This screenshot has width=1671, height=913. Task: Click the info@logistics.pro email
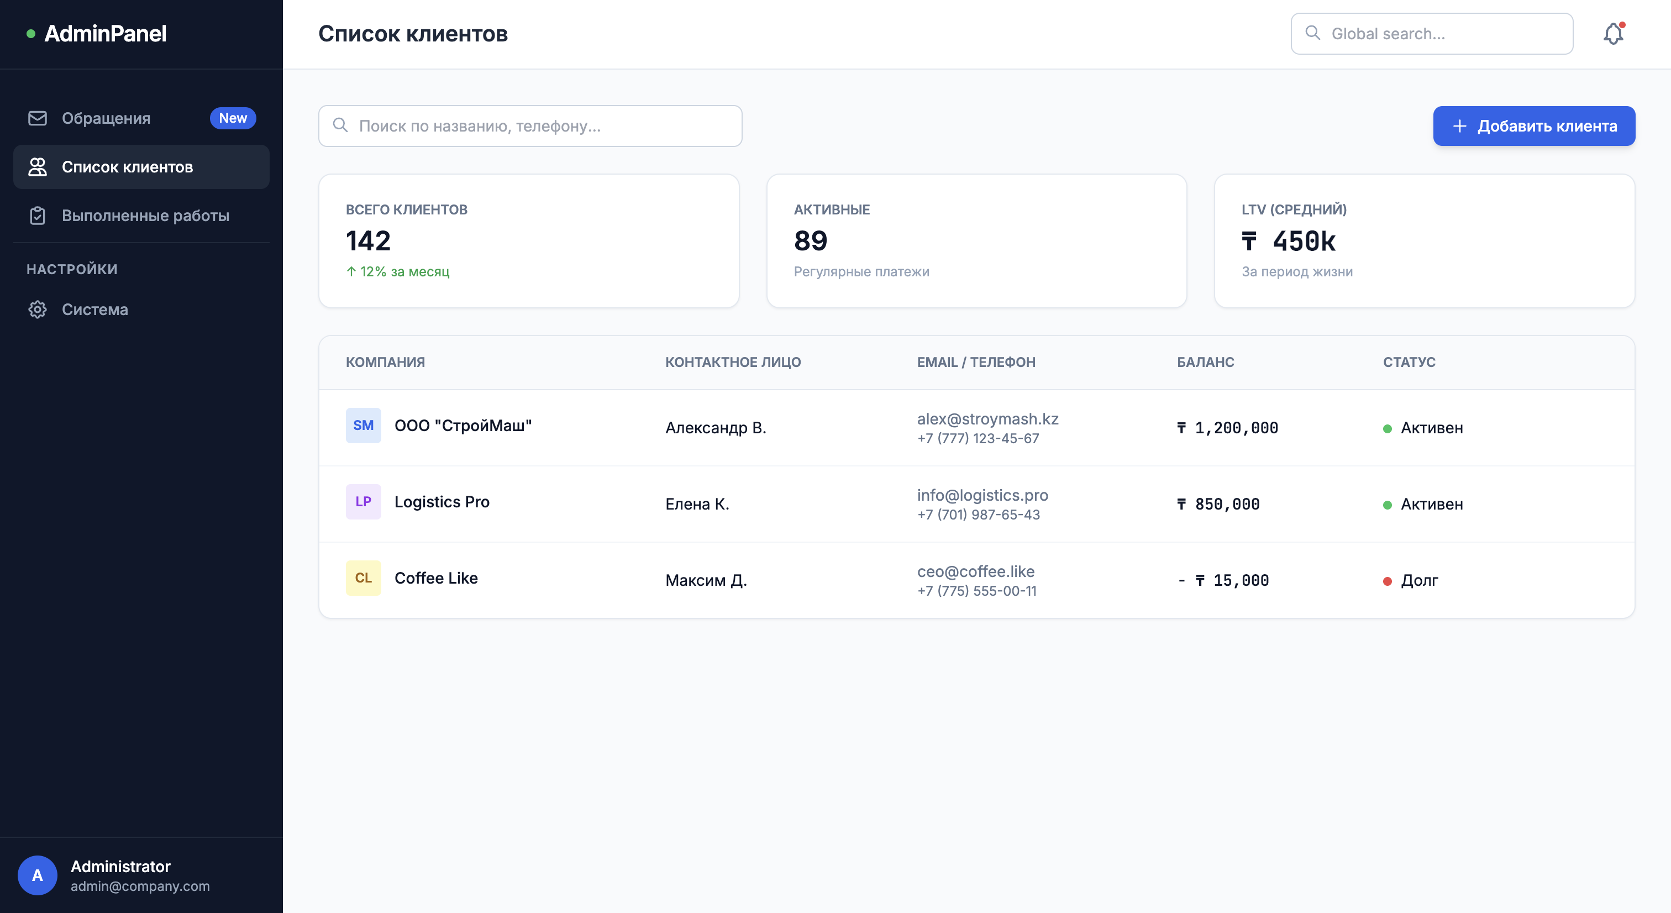tap(982, 495)
